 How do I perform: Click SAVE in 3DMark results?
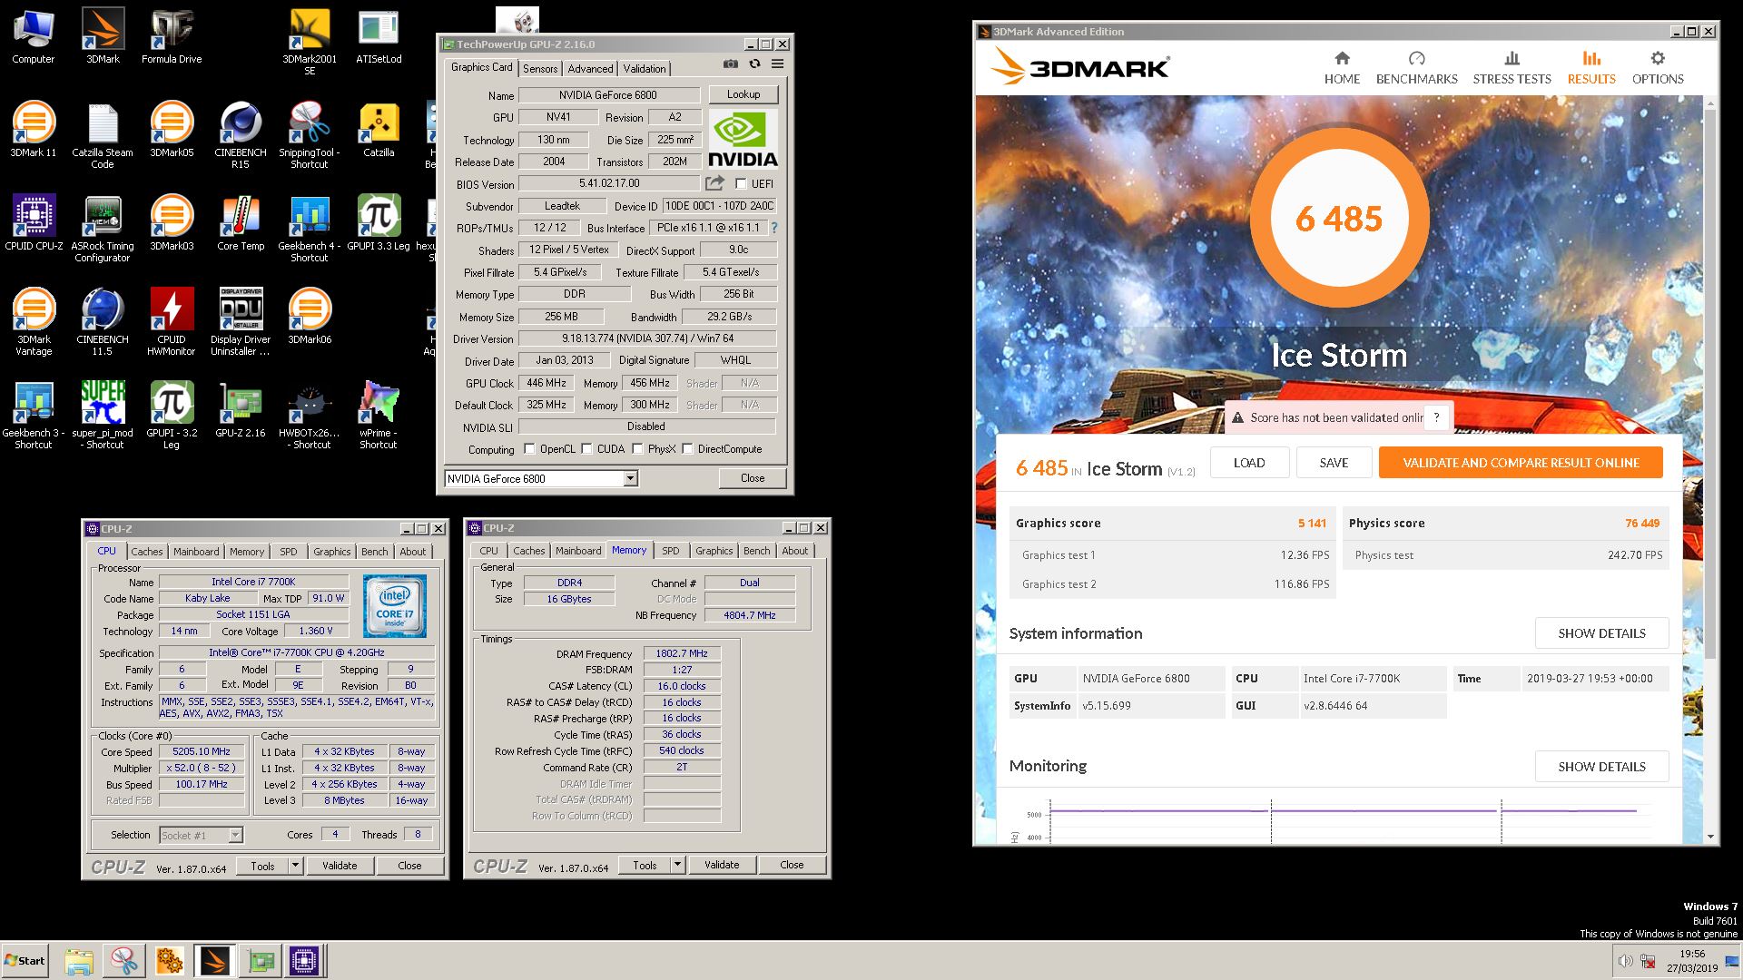[x=1334, y=463]
